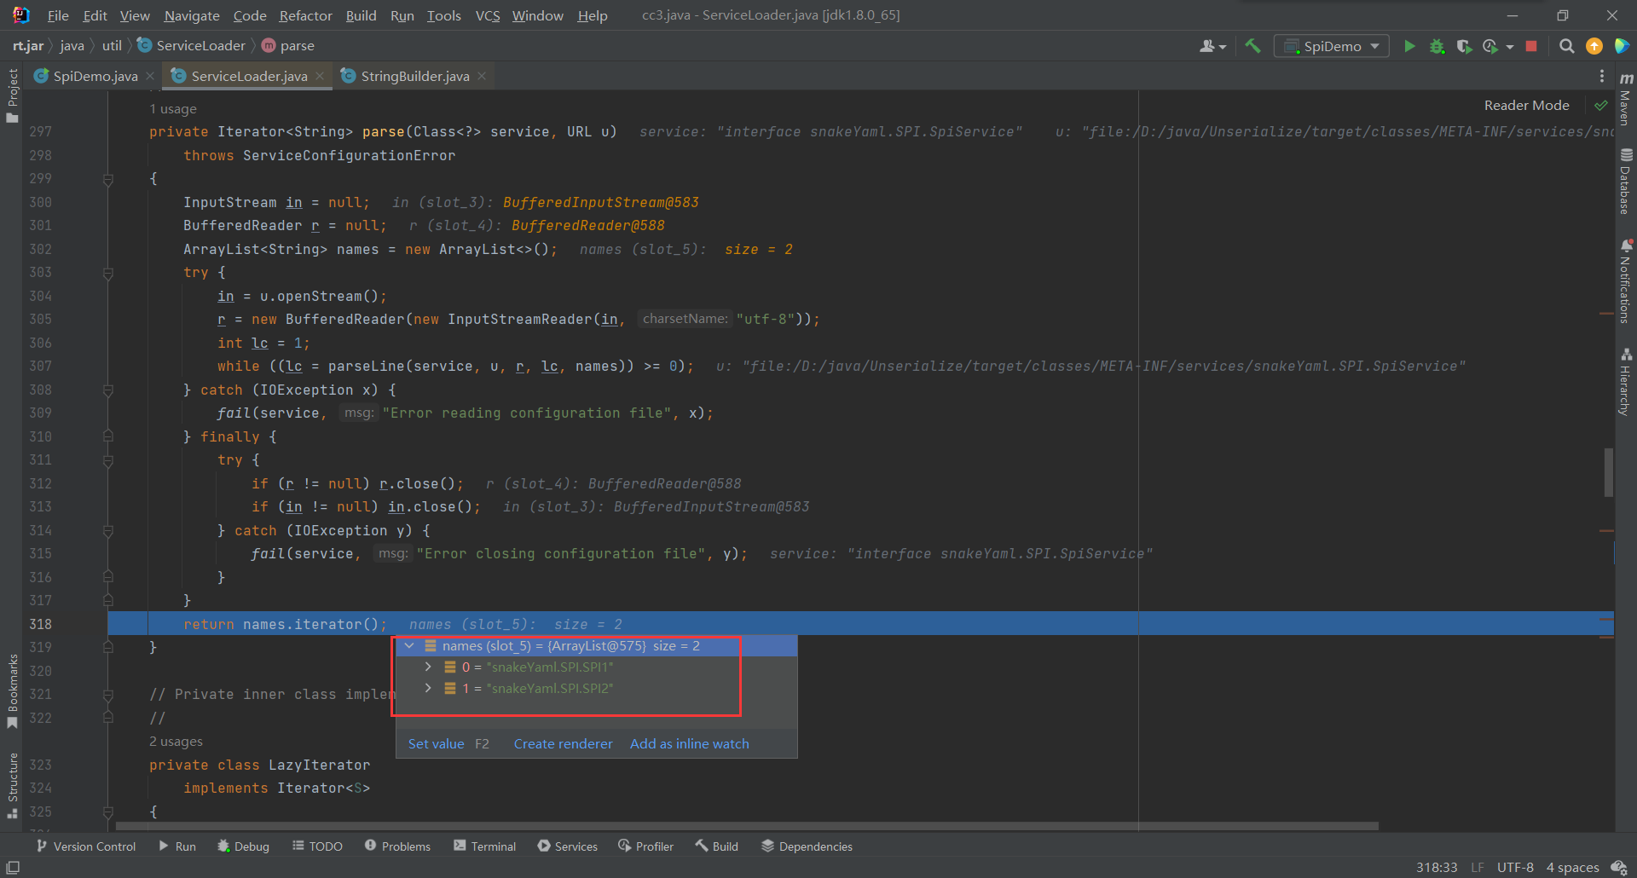Click UTF-8 encoding in status bar

point(1515,867)
